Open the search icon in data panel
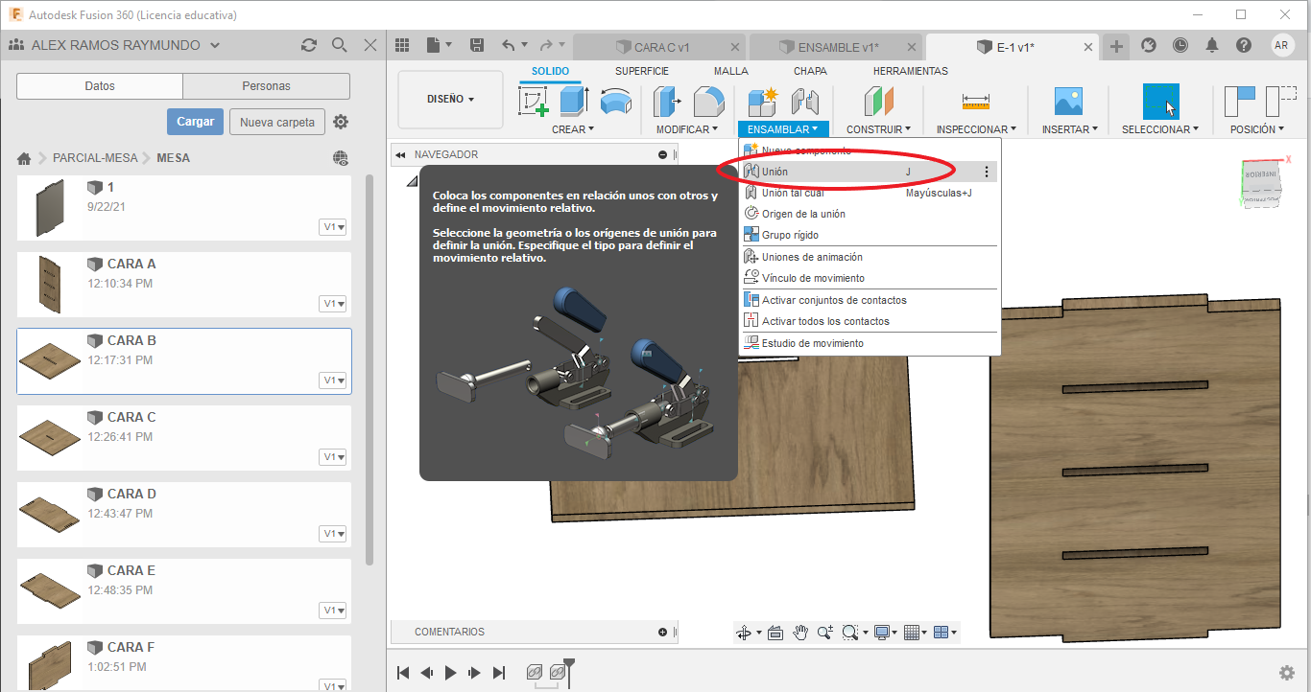 point(339,45)
